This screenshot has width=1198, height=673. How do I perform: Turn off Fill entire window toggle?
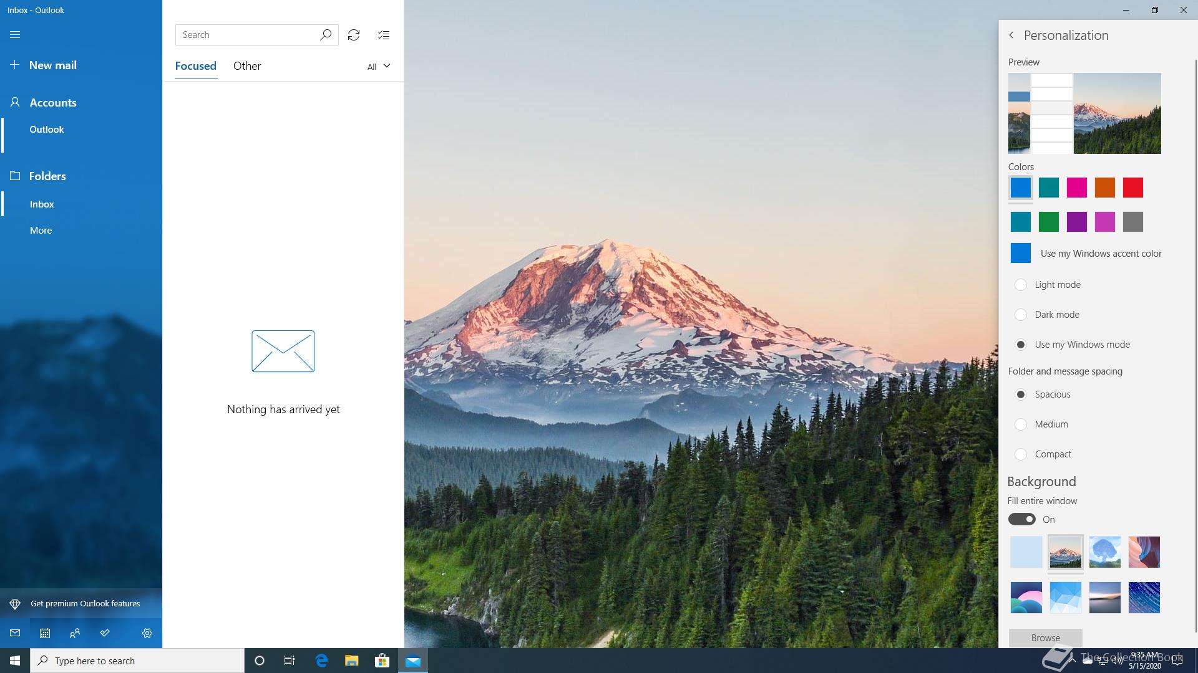(1022, 519)
